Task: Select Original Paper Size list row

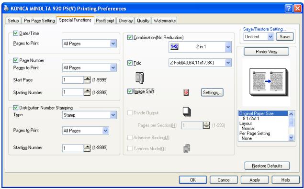Action: tap(263, 113)
